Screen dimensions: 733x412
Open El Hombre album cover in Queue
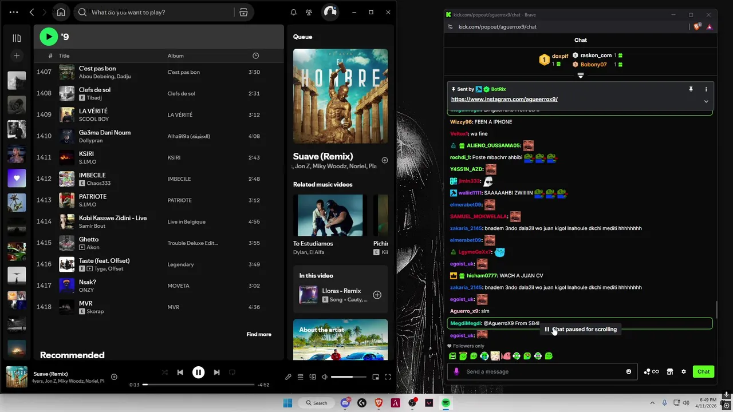[340, 96]
